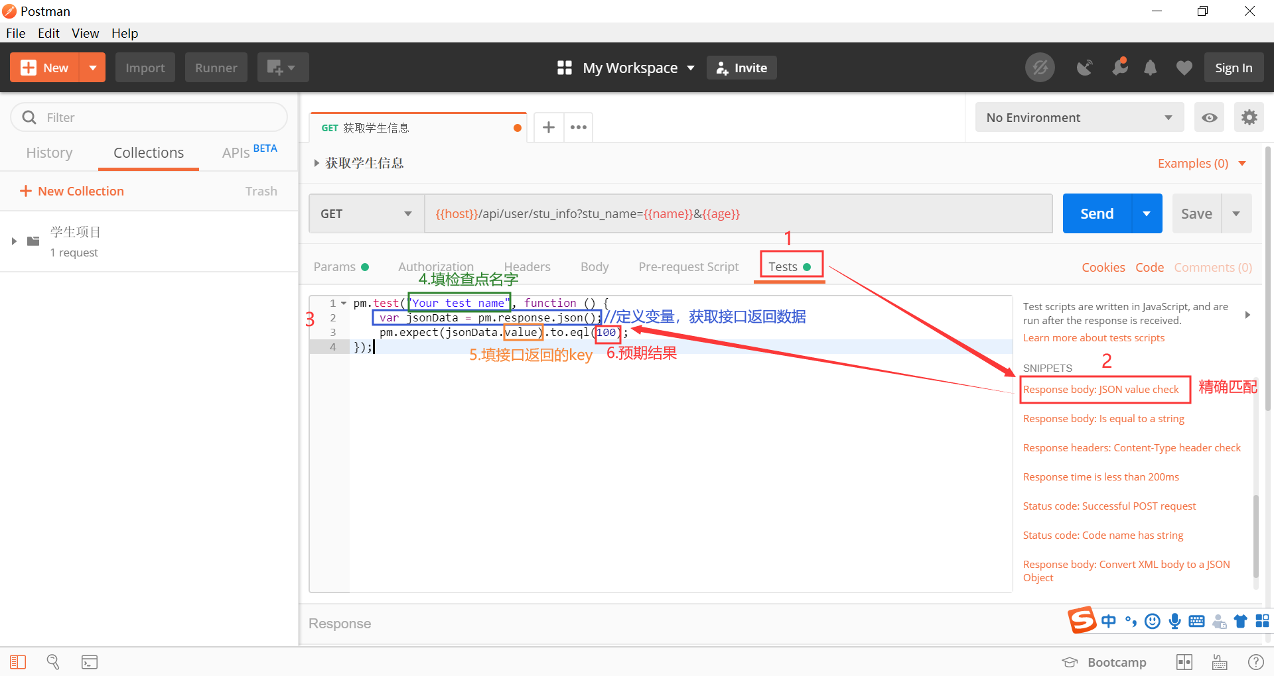Open the File menu
The width and height of the screenshot is (1274, 676).
(16, 33)
